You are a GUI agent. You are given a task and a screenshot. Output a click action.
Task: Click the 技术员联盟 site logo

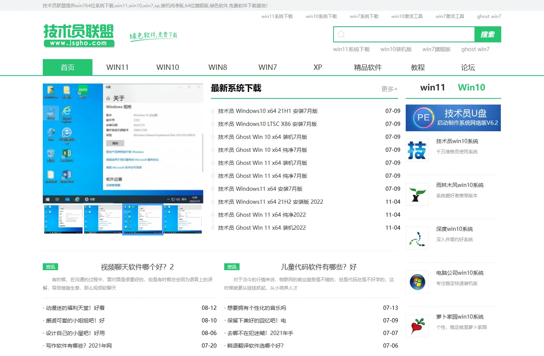(x=79, y=36)
